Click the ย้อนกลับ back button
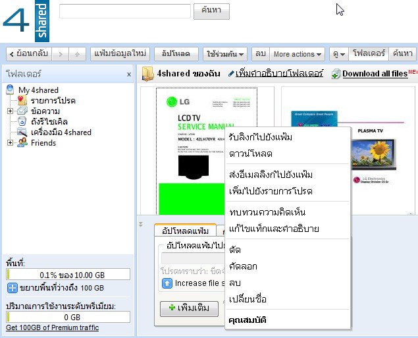The image size is (418, 338). point(29,54)
